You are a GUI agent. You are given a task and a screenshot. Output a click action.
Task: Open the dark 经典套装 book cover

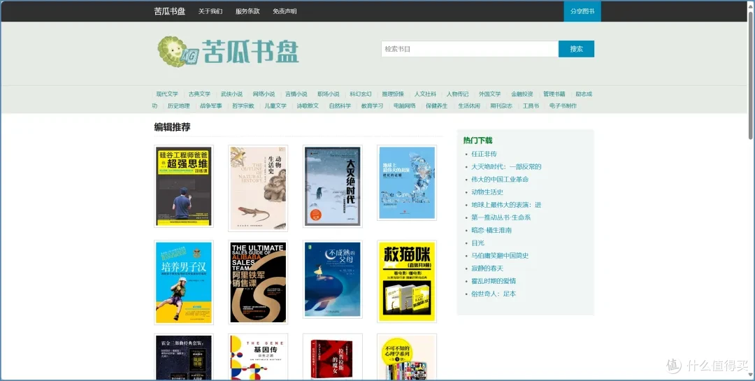[x=184, y=357]
